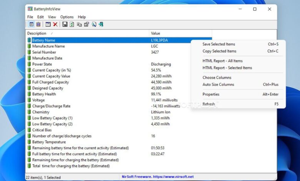Click the battery icon beside Voltage
This screenshot has width=300, height=181.
coord(29,100)
